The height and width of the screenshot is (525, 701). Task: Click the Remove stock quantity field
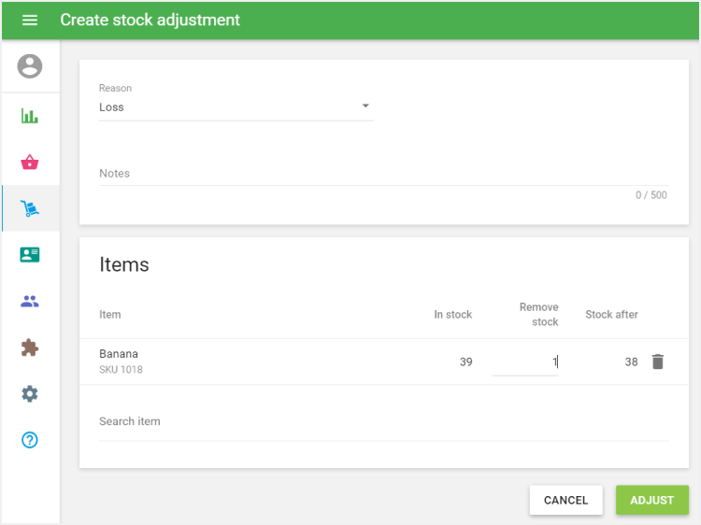(525, 362)
